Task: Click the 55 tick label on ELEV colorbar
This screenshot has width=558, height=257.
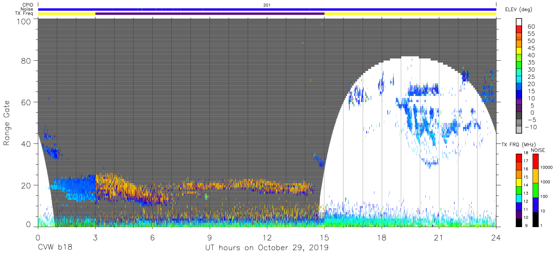Action: pos(530,34)
